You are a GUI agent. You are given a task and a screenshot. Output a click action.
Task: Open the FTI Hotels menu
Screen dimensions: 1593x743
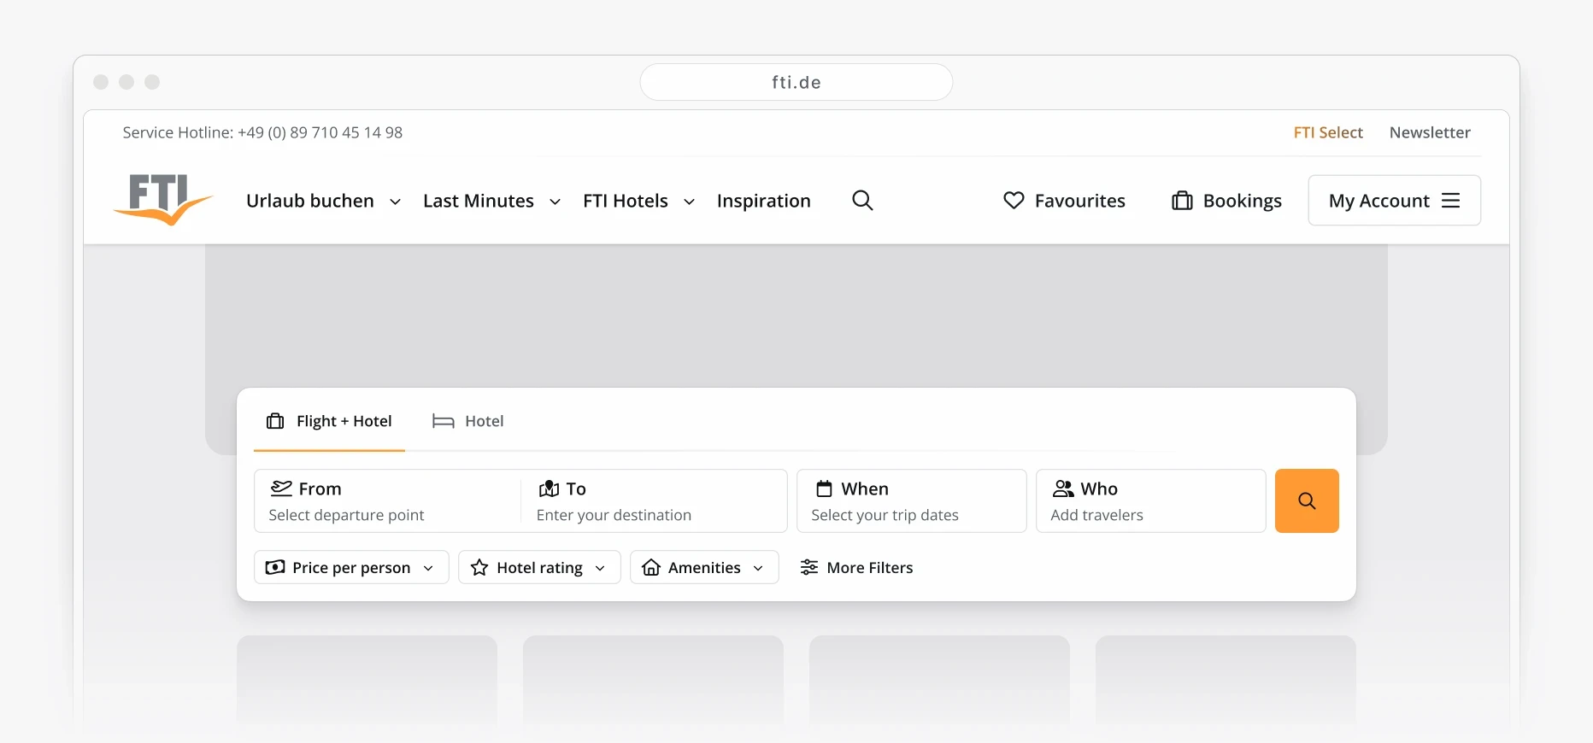638,201
